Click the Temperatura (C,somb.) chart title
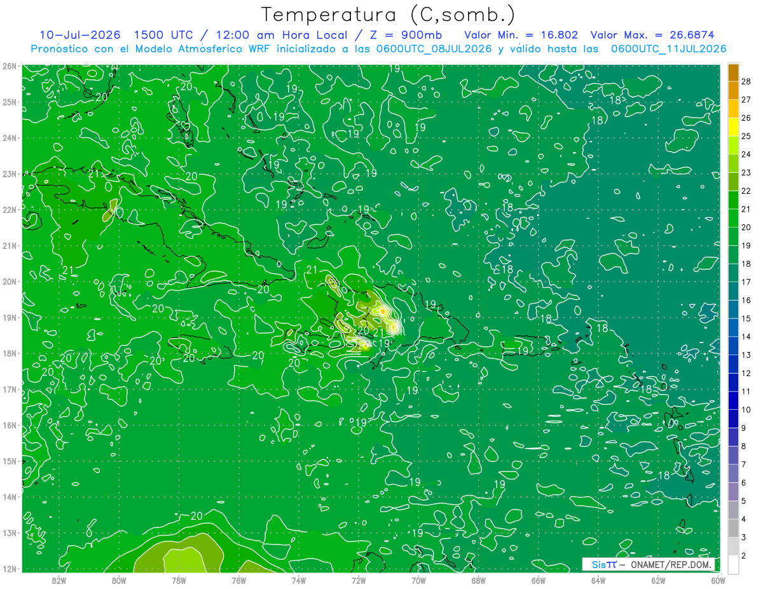Image resolution: width=763 pixels, height=589 pixels. coord(388,15)
